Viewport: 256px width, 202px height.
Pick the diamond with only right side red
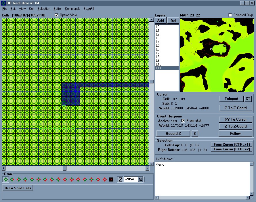tap(12, 179)
